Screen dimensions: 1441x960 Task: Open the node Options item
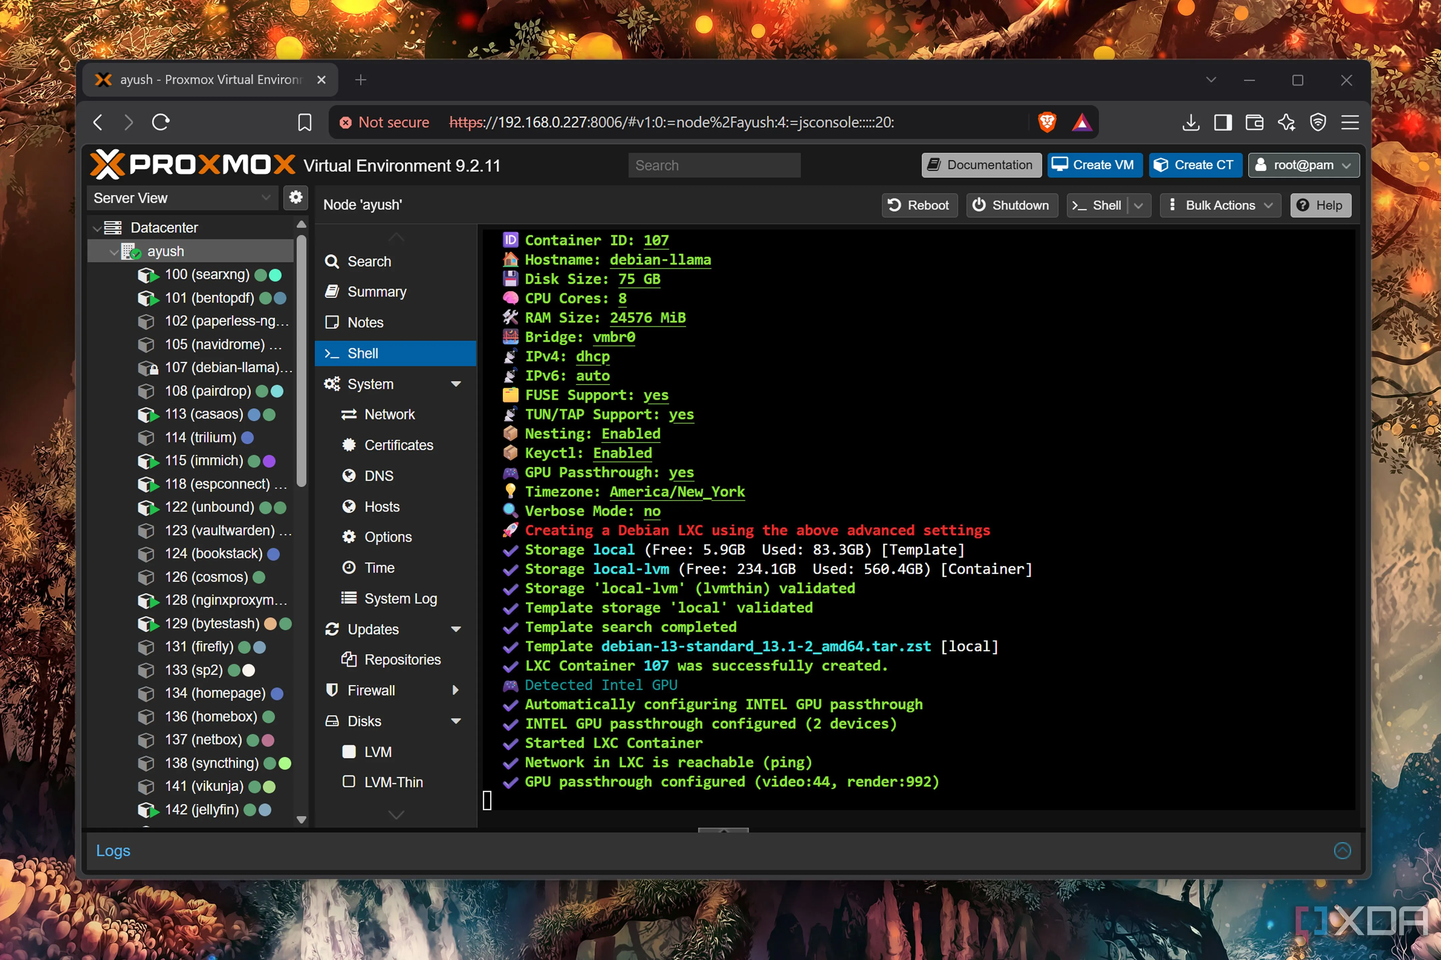point(395,537)
